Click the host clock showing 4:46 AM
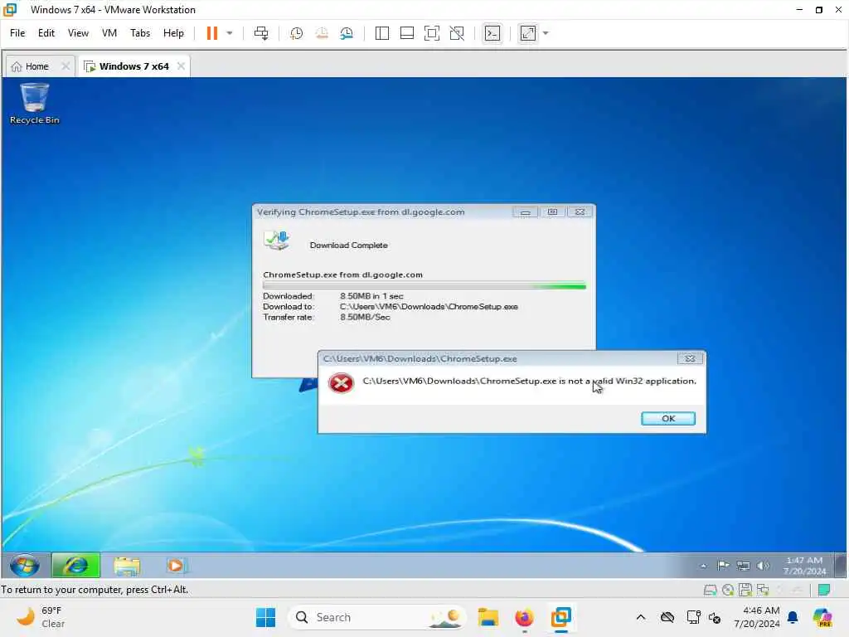This screenshot has height=637, width=849. (x=757, y=617)
